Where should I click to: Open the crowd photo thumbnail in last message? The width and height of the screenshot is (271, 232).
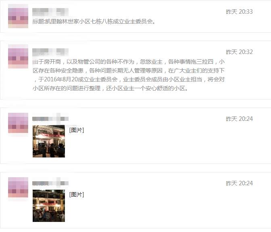pos(49,206)
